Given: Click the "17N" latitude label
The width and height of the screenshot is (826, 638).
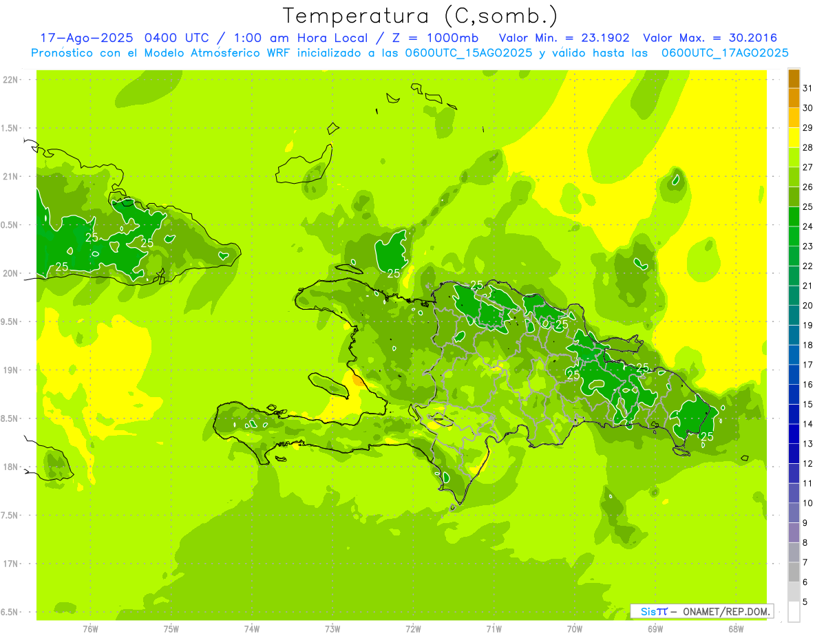Looking at the screenshot, I should coord(11,564).
